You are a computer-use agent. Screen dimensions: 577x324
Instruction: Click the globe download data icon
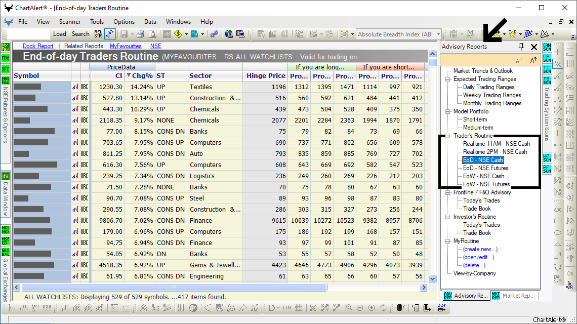coord(229,34)
